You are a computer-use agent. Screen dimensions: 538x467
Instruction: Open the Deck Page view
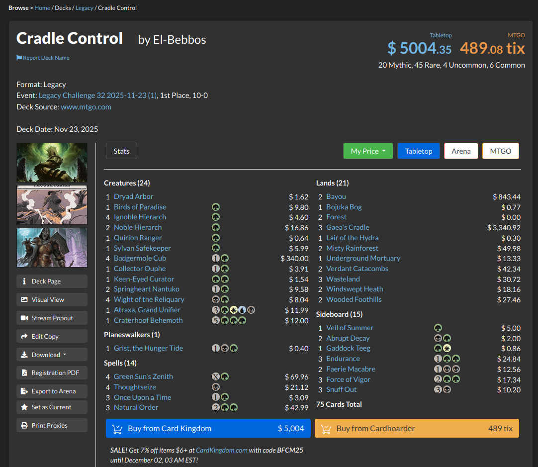click(52, 281)
